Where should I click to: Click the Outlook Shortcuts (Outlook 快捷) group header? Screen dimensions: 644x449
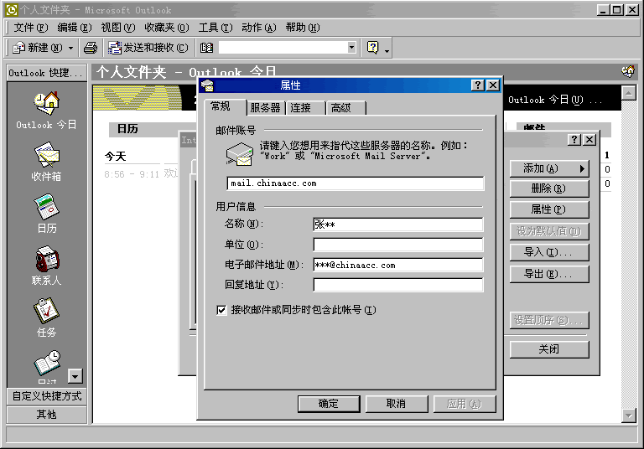click(46, 73)
